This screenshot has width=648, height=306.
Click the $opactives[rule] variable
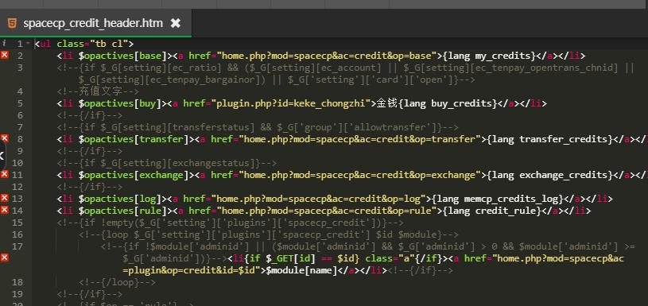coord(122,211)
